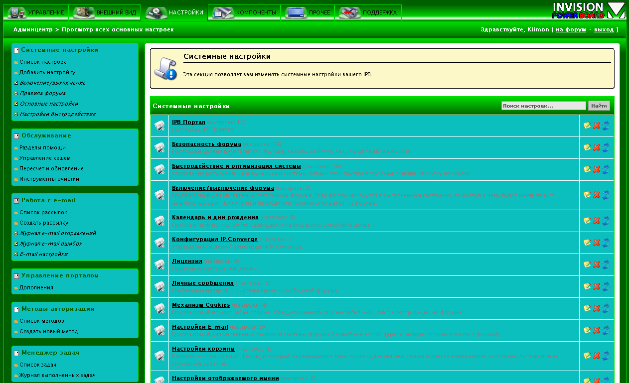This screenshot has height=383, width=629.
Task: Delete the Личные сообщения settings group
Action: (596, 287)
